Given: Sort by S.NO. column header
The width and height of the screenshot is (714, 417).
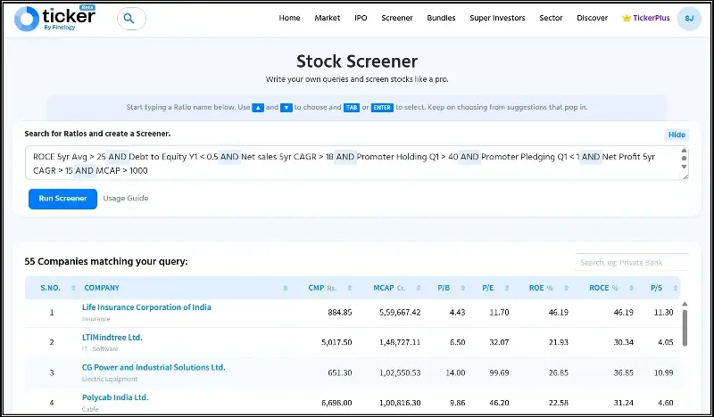Looking at the screenshot, I should pos(49,288).
